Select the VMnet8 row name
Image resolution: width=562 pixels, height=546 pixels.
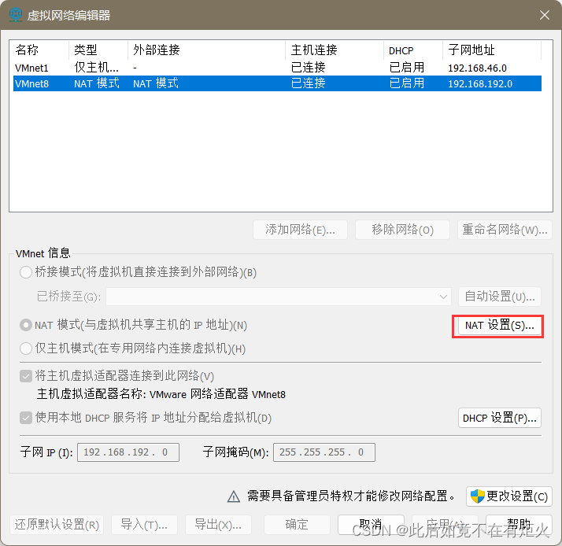tap(31, 84)
